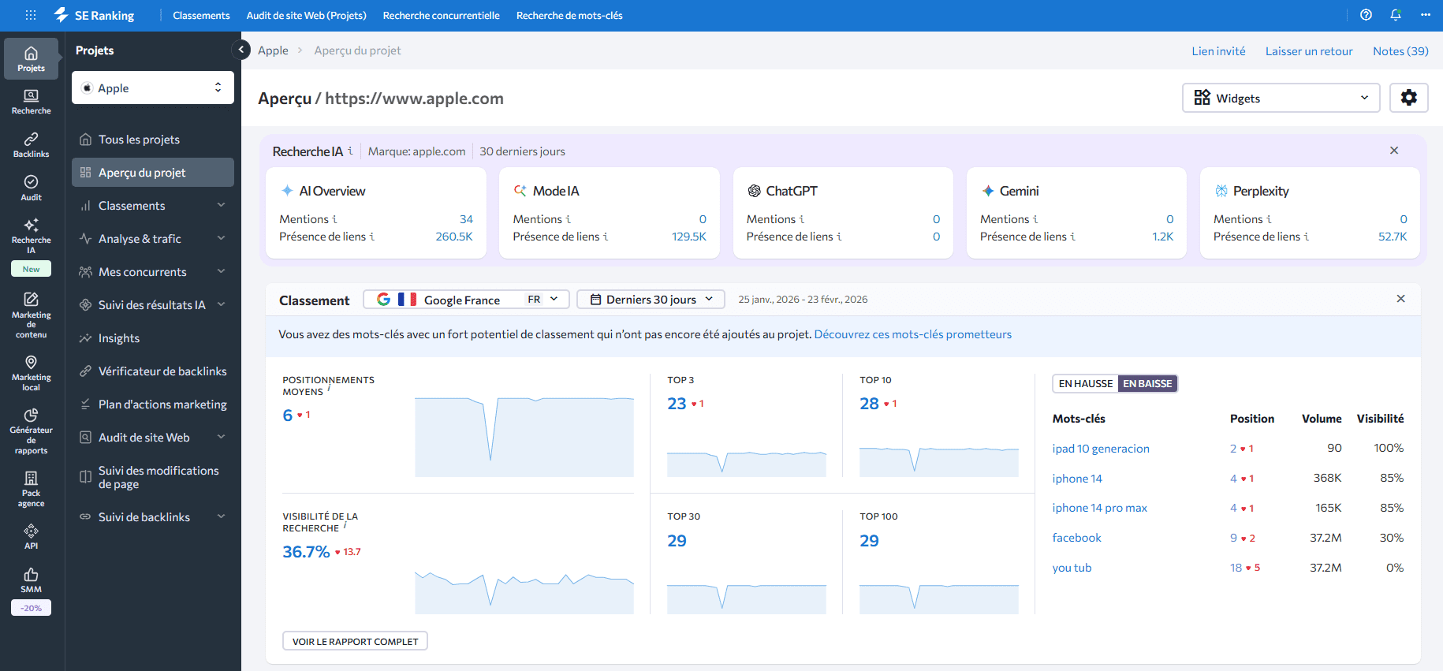Collapse the project sidebar arrow button
1443x671 pixels.
click(241, 50)
